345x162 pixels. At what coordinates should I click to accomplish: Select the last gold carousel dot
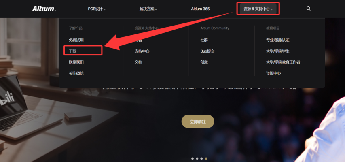(x=206, y=158)
